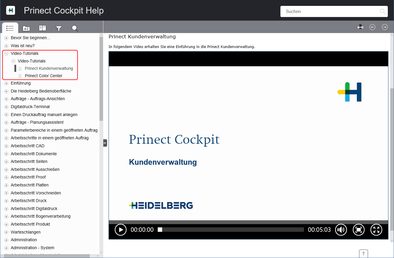The image size is (394, 258).
Task: Open Arbeitsschritte in einem geöffneten Auftrag
Action: point(50,138)
